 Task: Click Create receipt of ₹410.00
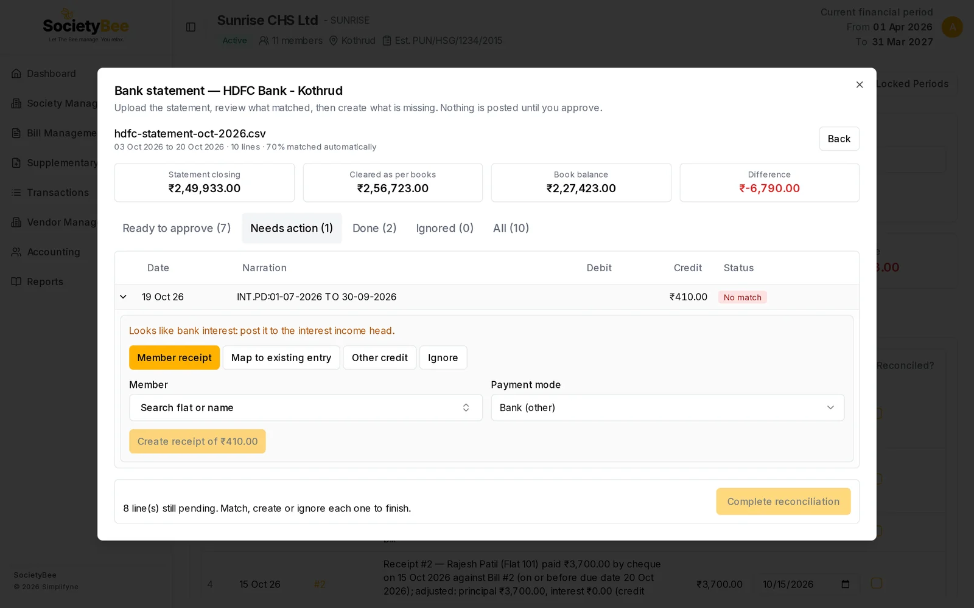click(197, 441)
